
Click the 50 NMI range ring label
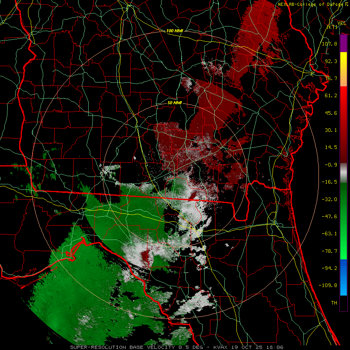pyautogui.click(x=175, y=103)
